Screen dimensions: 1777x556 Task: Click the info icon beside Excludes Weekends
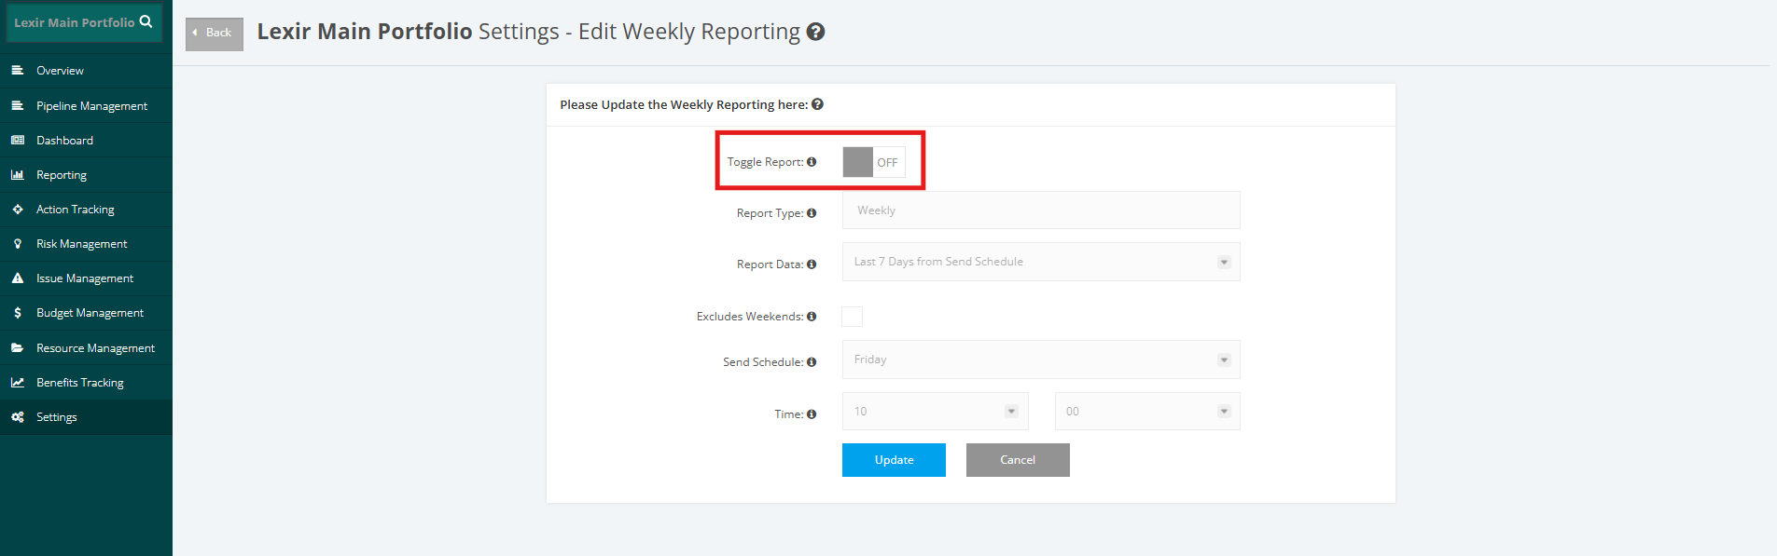pos(812,317)
